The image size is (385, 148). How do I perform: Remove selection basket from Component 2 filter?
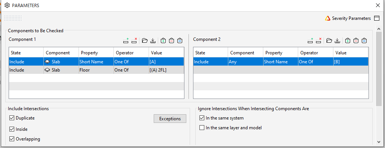pos(356,40)
